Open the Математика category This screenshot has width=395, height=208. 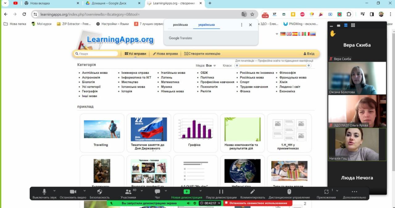[x=170, y=82]
